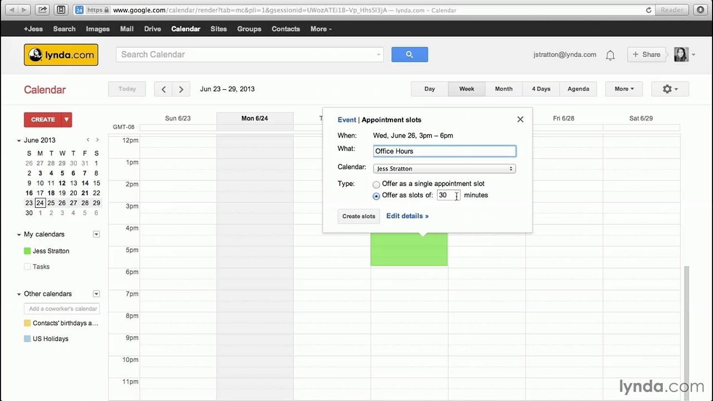Switch to Agenda view
Image resolution: width=713 pixels, height=401 pixels.
pyautogui.click(x=578, y=89)
